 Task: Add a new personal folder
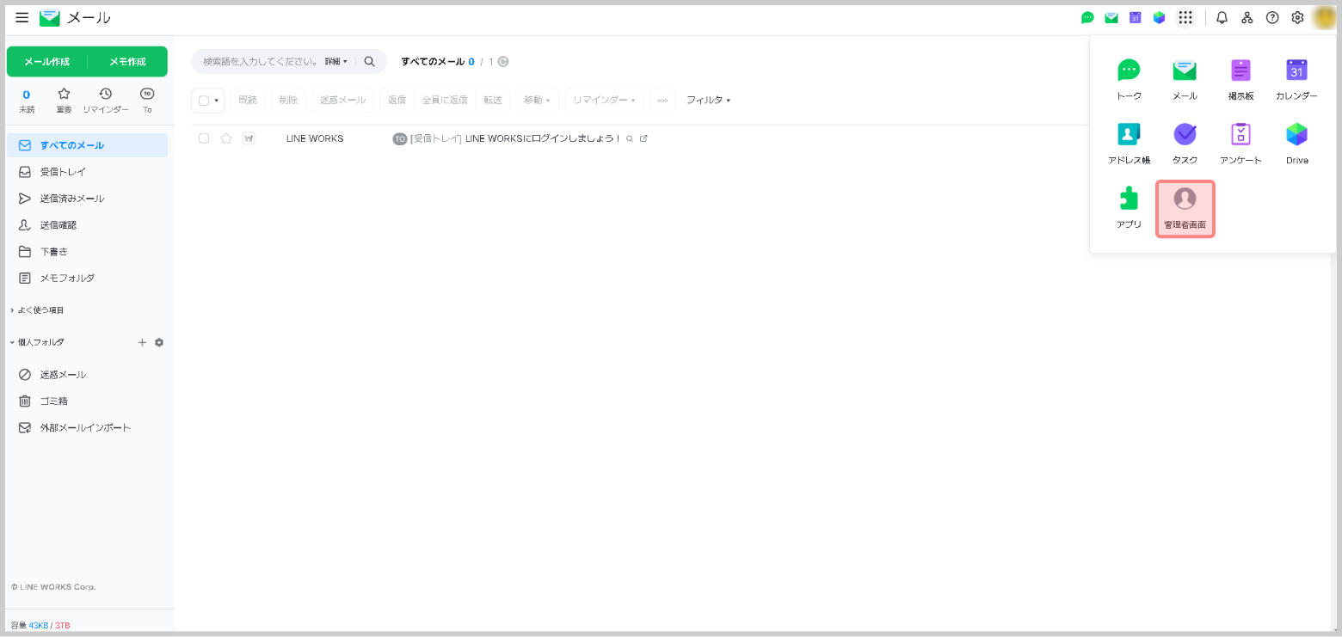pyautogui.click(x=143, y=342)
